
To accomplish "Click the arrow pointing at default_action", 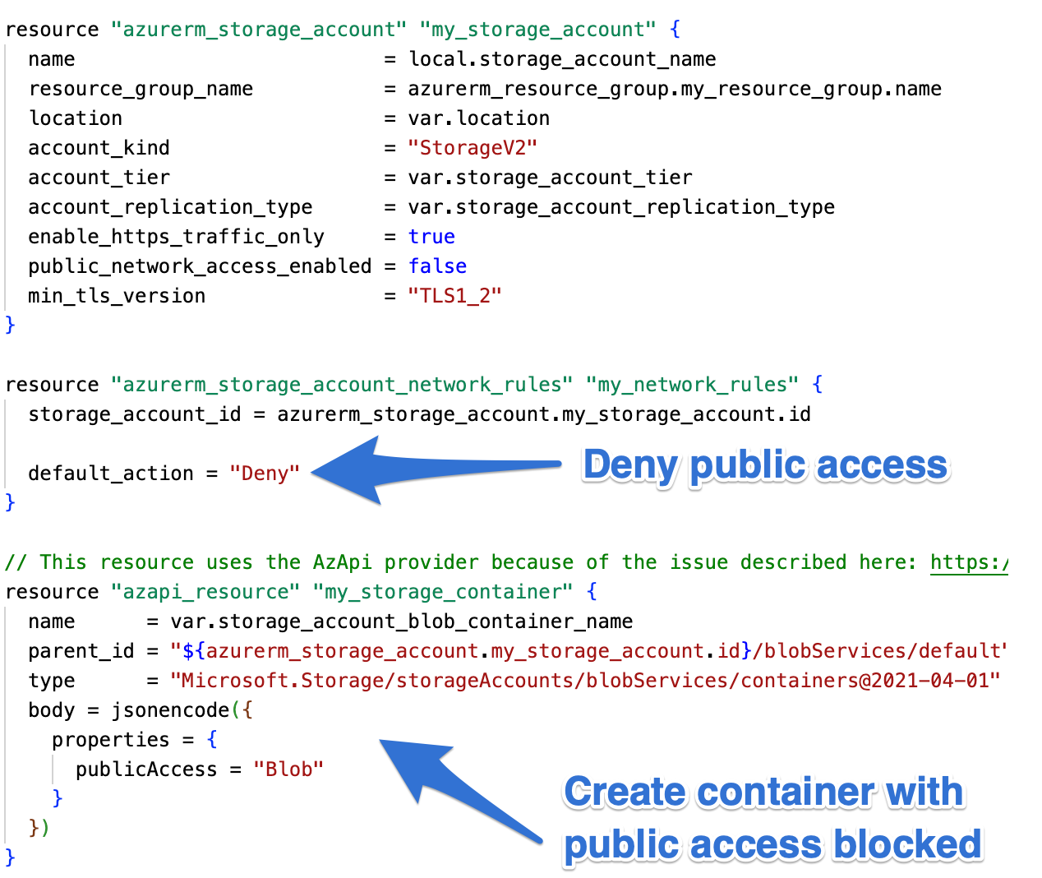I will point(436,470).
